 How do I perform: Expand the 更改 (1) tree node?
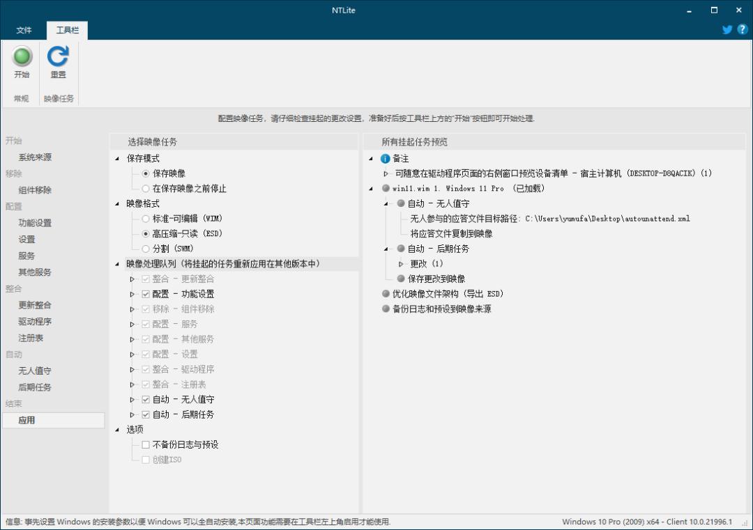[x=403, y=263]
